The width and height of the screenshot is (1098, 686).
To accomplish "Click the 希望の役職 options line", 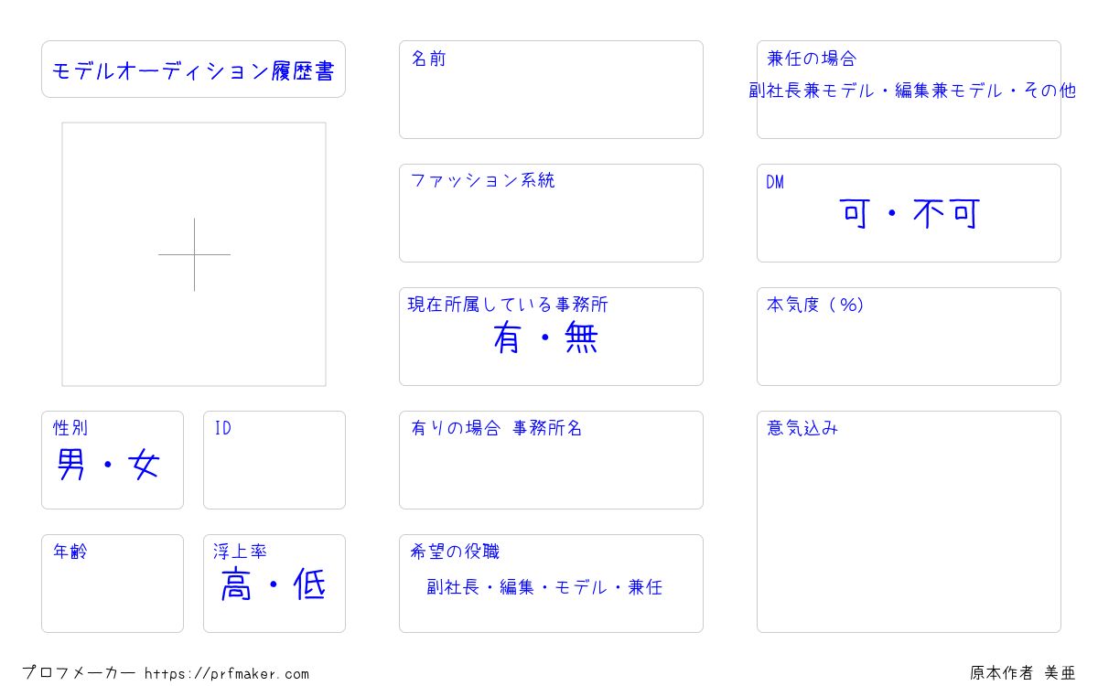I will (544, 587).
